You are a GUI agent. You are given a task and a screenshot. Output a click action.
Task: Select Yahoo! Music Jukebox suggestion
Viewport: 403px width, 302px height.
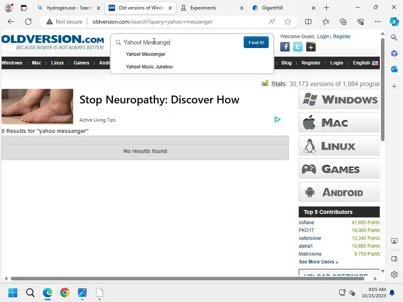[149, 67]
